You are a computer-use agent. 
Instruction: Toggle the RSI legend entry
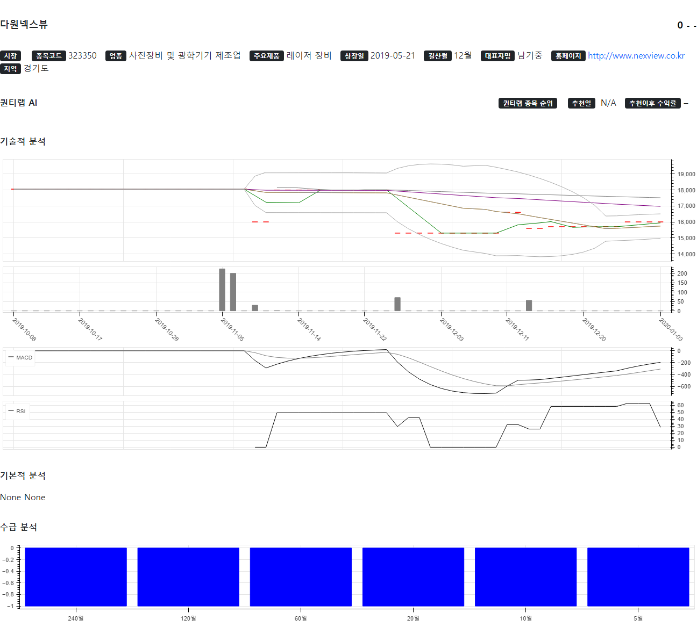click(x=17, y=411)
